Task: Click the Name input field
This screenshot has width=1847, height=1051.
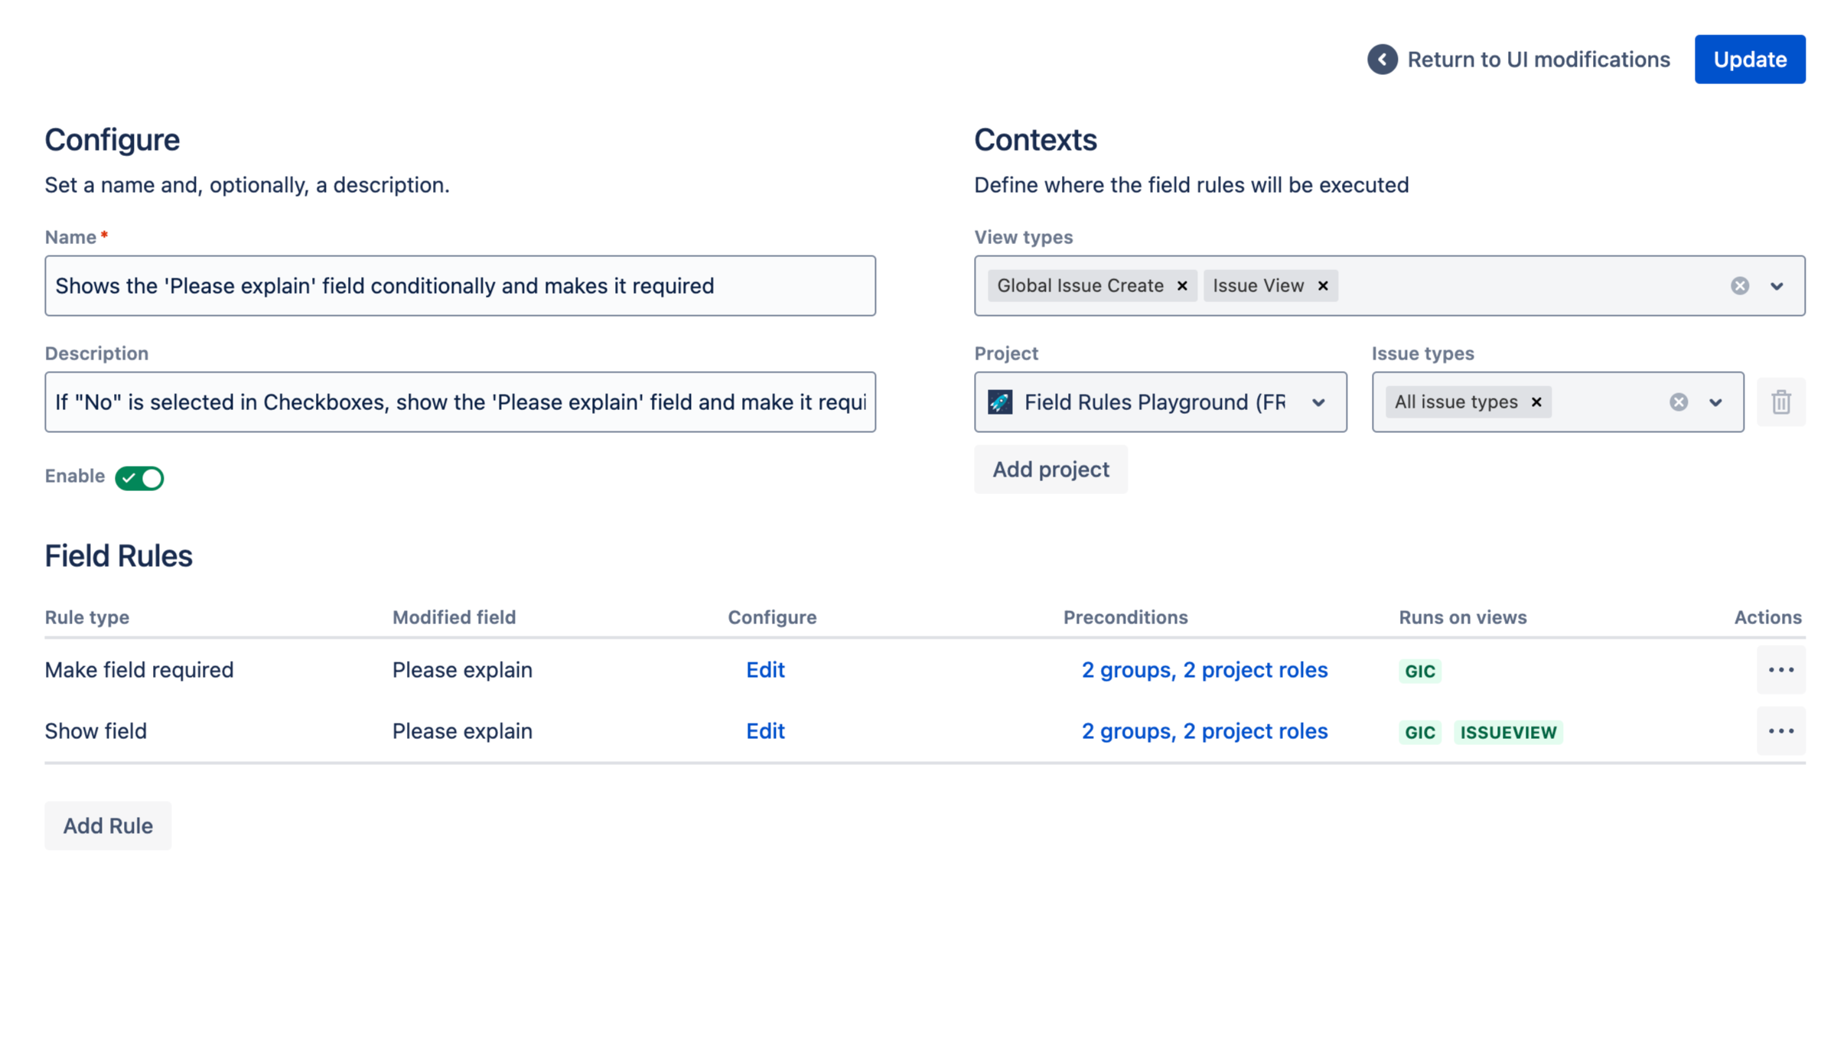Action: click(x=460, y=286)
